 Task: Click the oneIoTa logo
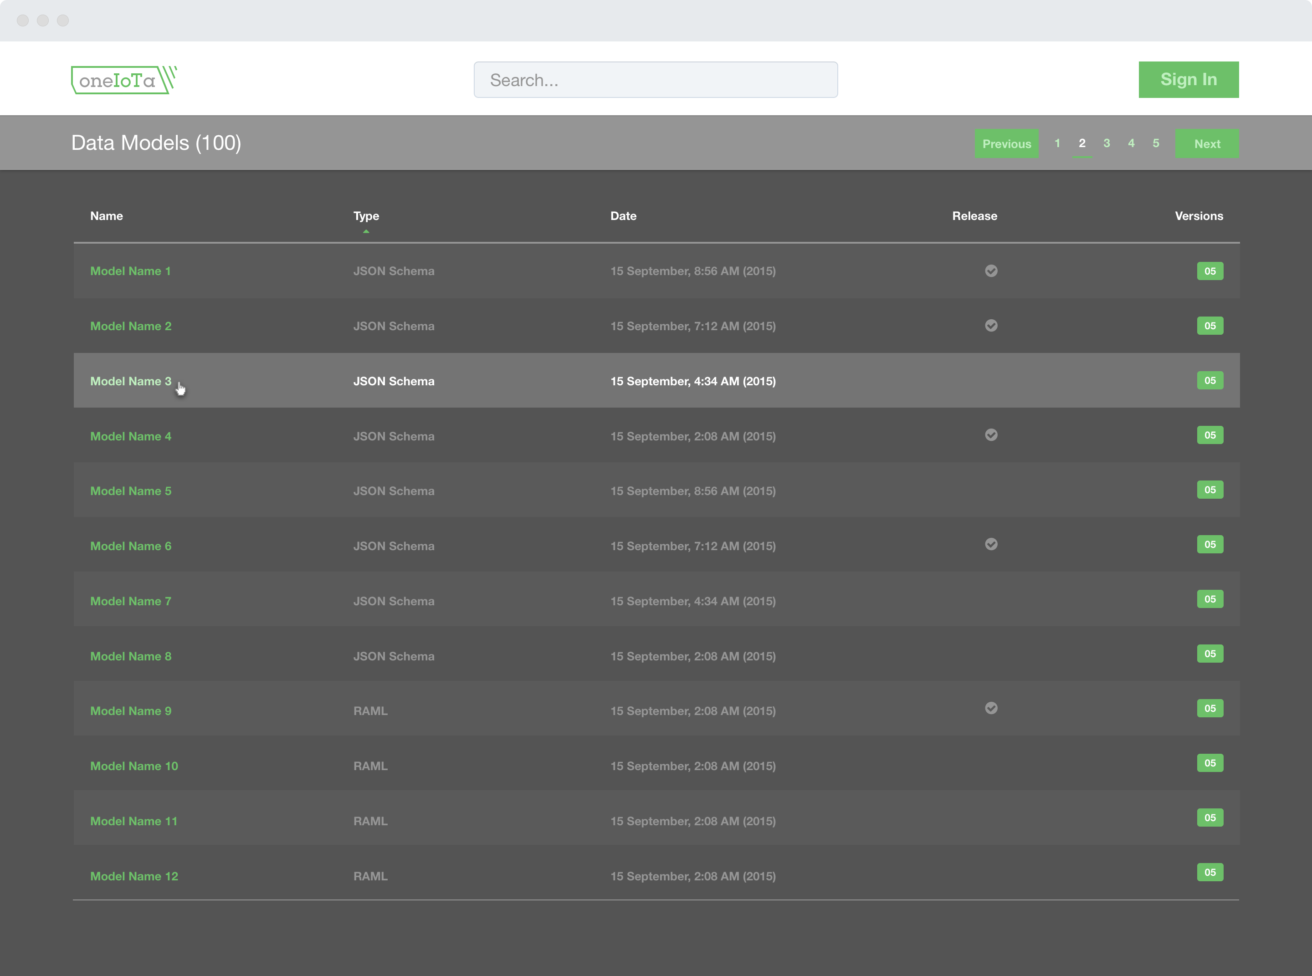(124, 80)
